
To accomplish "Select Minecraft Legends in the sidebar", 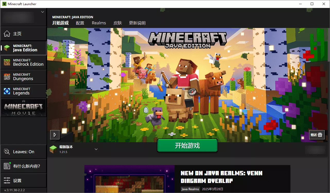I will [23, 91].
